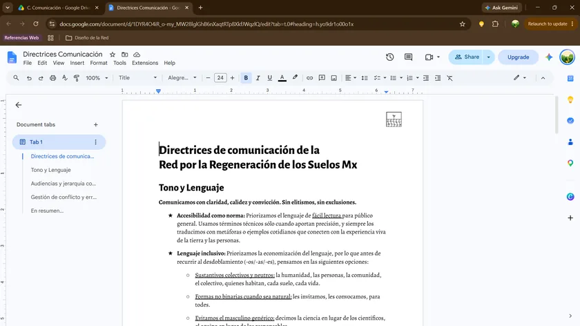Screen dimensions: 580x326
Task: Open the Tools menu
Action: point(119,63)
